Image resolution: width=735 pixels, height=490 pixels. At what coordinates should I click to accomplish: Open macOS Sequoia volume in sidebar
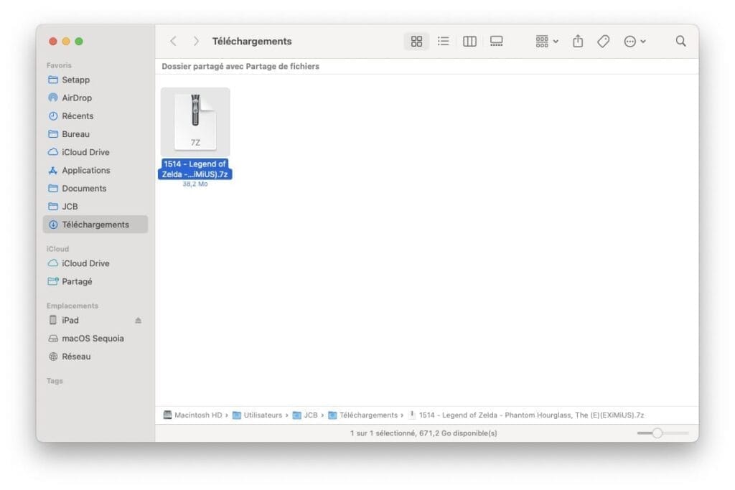coord(92,339)
